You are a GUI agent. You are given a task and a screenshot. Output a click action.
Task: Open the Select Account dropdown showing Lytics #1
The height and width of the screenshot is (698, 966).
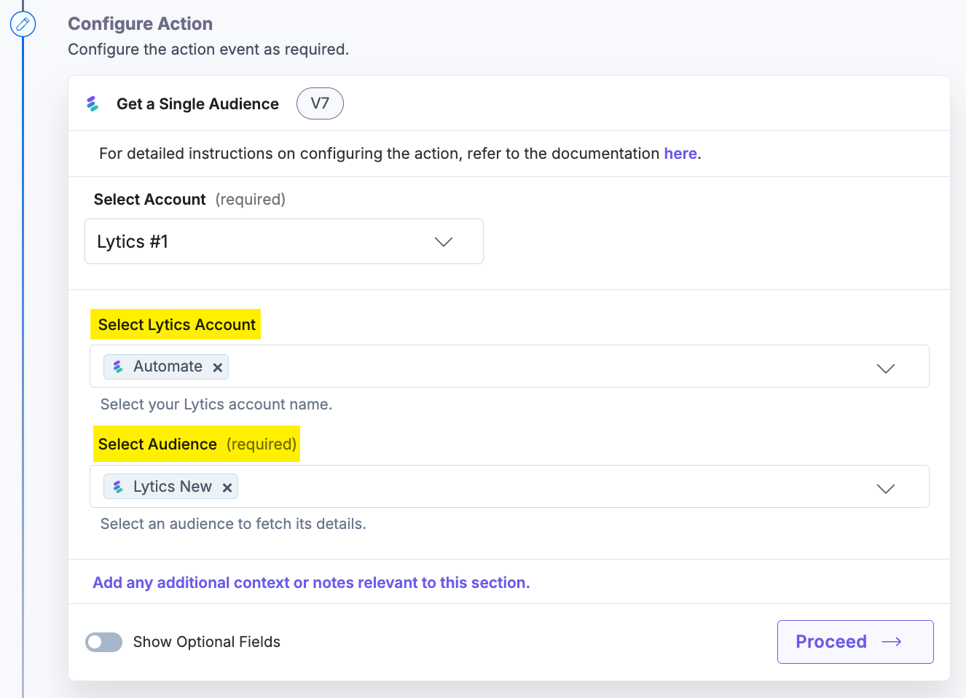(284, 241)
